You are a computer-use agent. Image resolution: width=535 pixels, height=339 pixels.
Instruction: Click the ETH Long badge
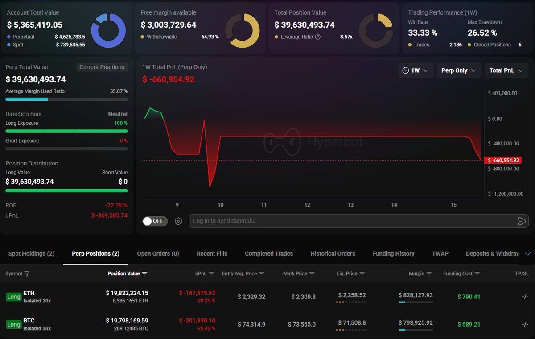(x=14, y=297)
